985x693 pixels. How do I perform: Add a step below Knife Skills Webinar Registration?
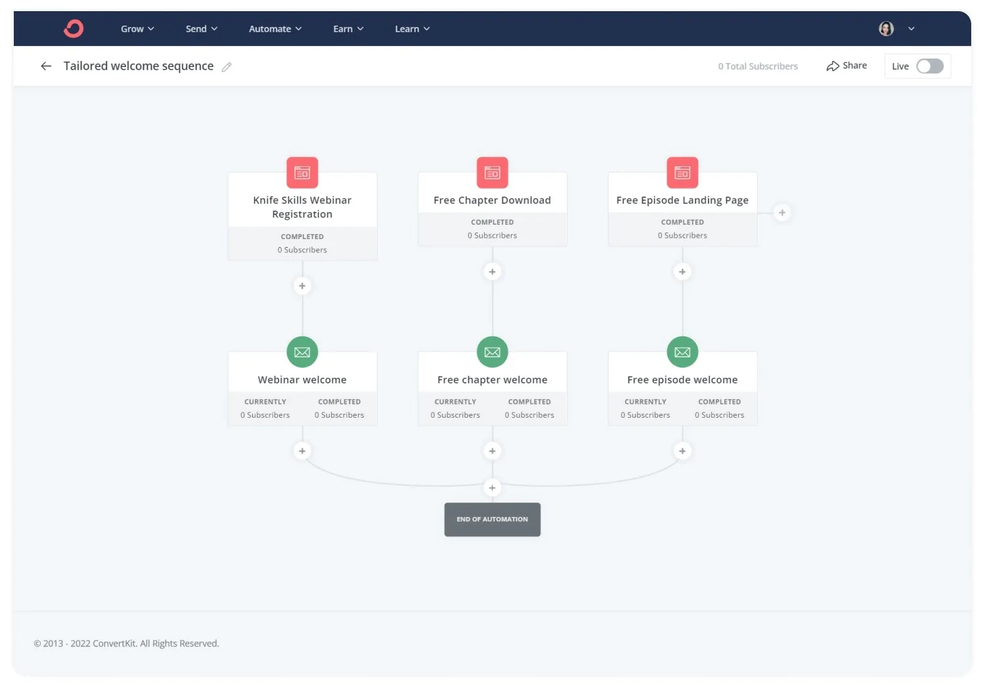coord(302,286)
